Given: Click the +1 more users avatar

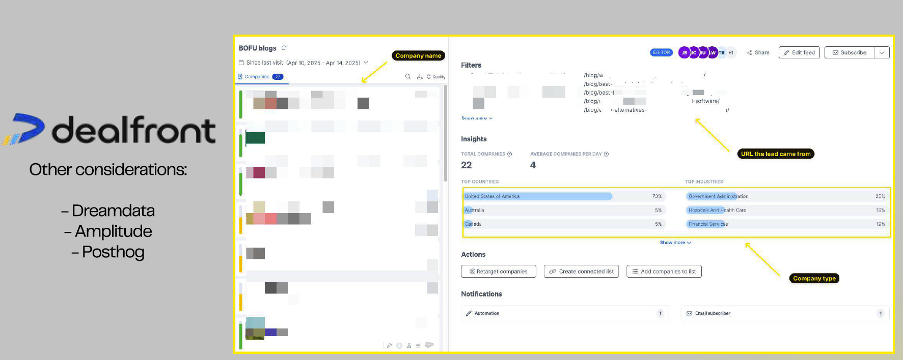Looking at the screenshot, I should (731, 52).
